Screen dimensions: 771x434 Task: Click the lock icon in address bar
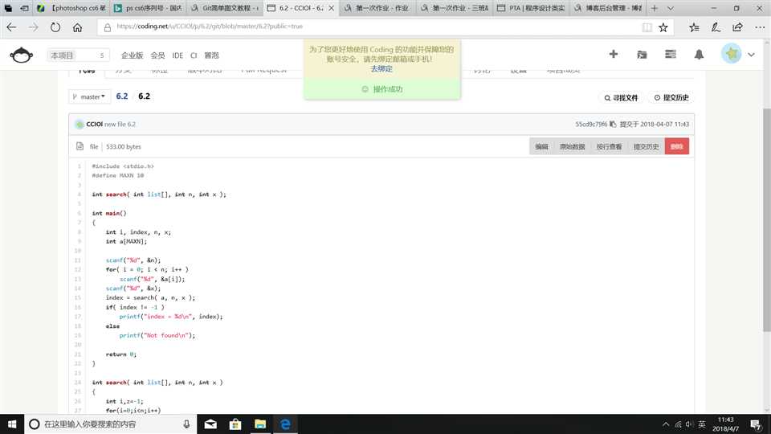[107, 27]
